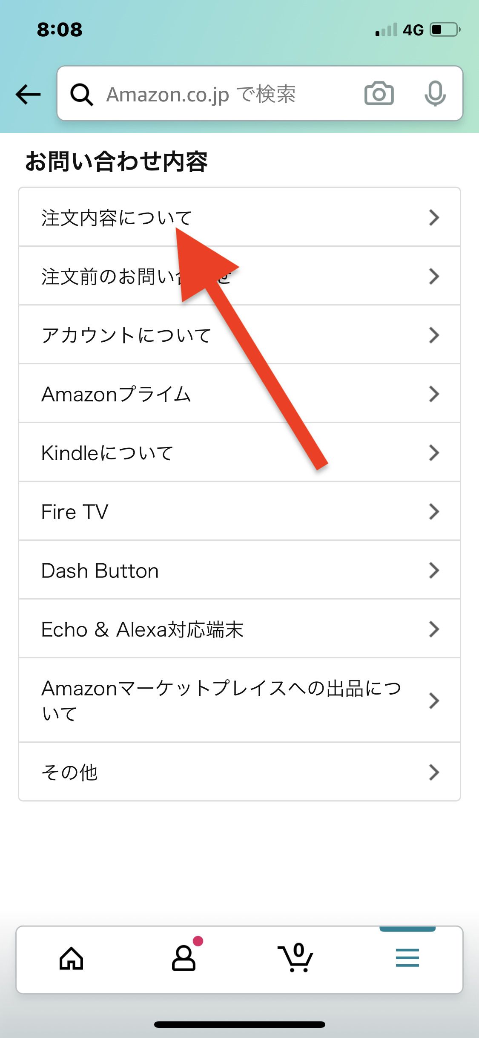Expand the Amazonプライム row chevron
This screenshot has height=1038, width=479.
click(434, 394)
